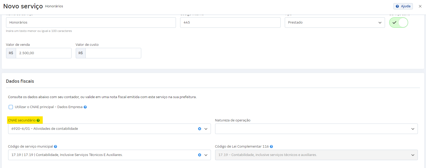
Task: Toggle the Serviço ativo switch
Action: tap(398, 23)
